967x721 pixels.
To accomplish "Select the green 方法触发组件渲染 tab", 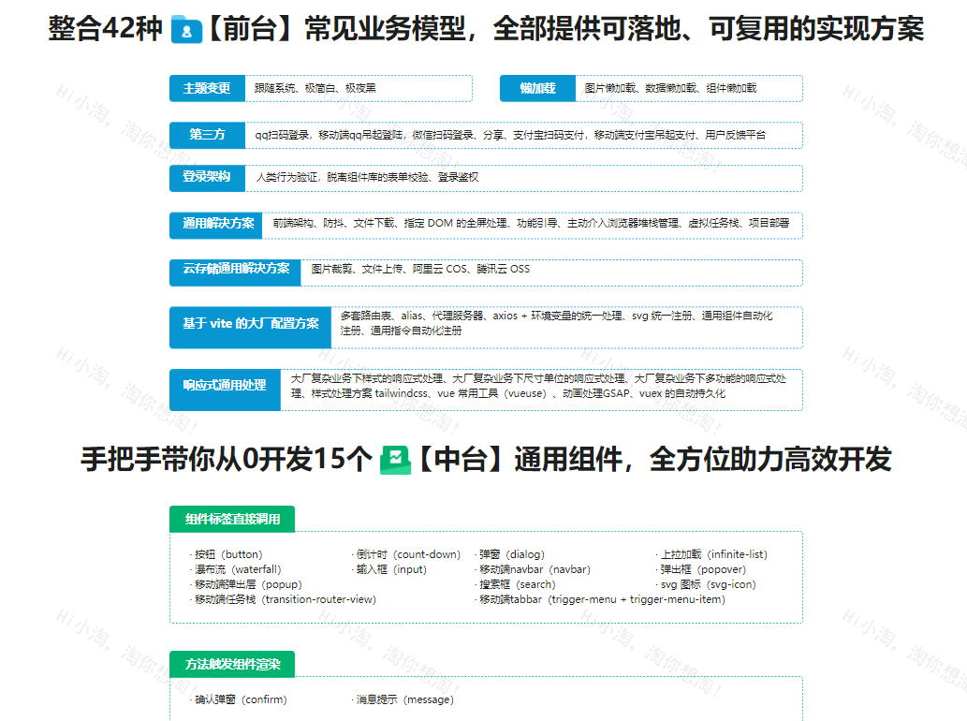I will coord(232,665).
